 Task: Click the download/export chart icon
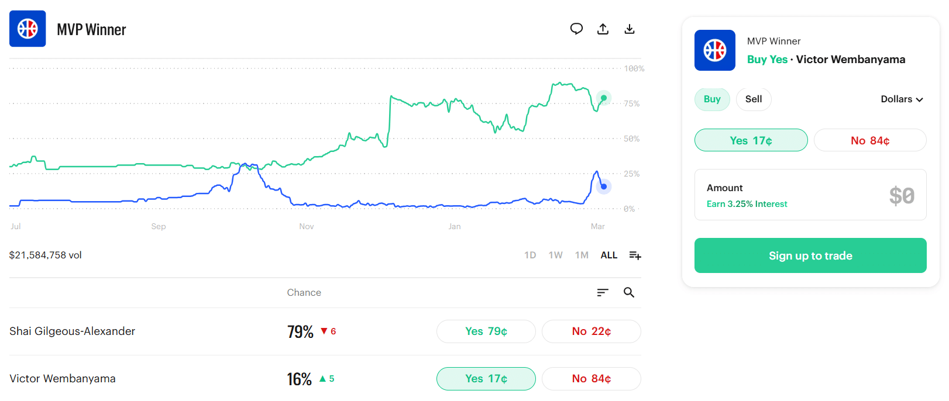coord(630,28)
